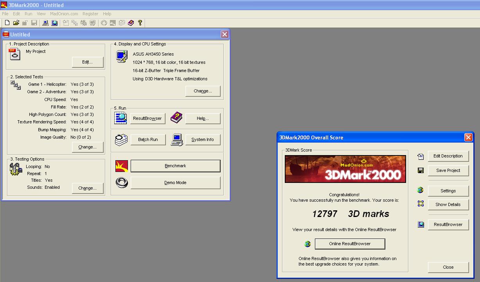
Task: Click the help book toolbar icon
Action: (x=131, y=23)
